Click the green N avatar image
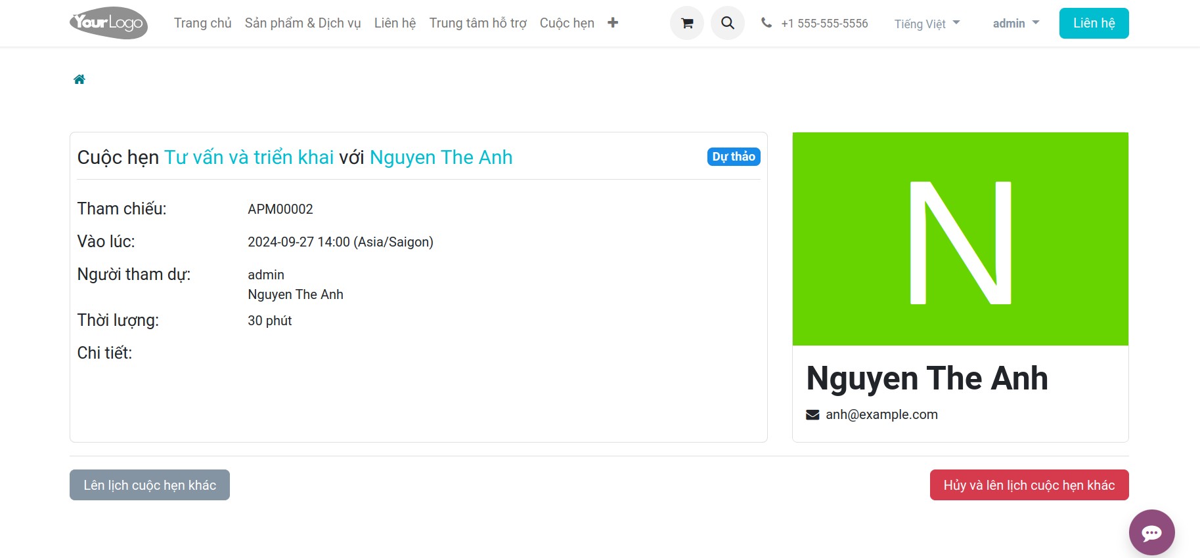Screen dimensions: 1200x558 point(960,239)
